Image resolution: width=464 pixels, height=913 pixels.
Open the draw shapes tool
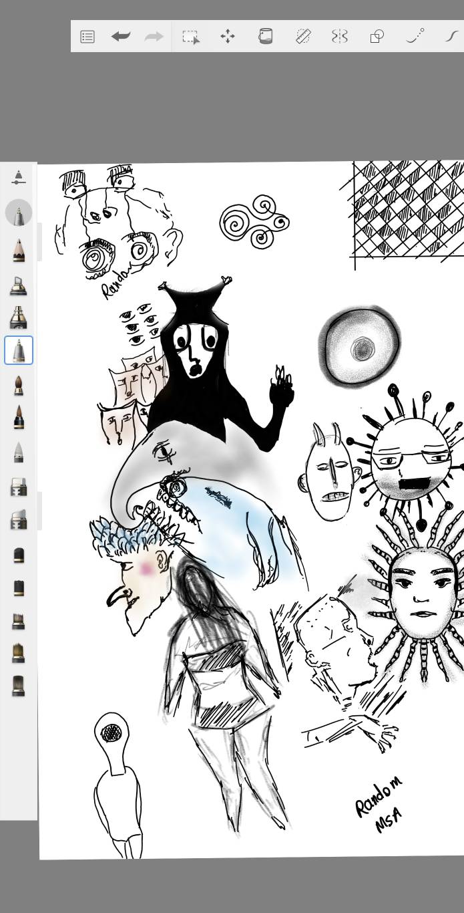click(377, 36)
